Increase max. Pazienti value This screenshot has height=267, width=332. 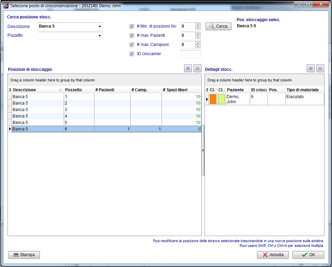click(x=198, y=34)
